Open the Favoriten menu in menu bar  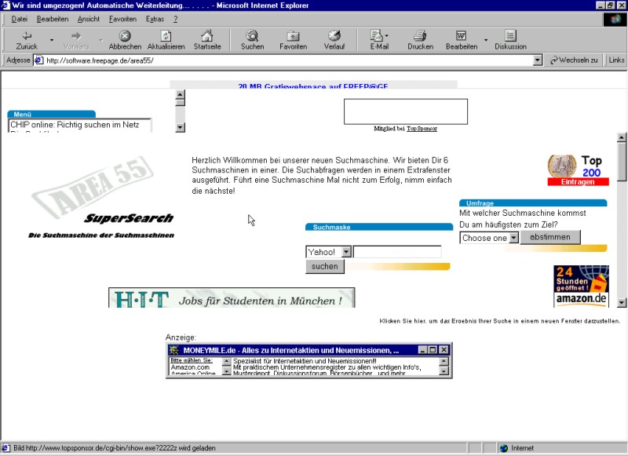coord(122,19)
